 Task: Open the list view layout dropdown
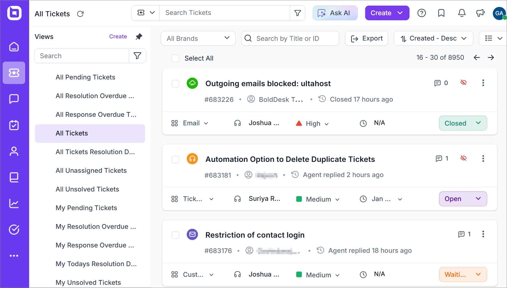[493, 38]
